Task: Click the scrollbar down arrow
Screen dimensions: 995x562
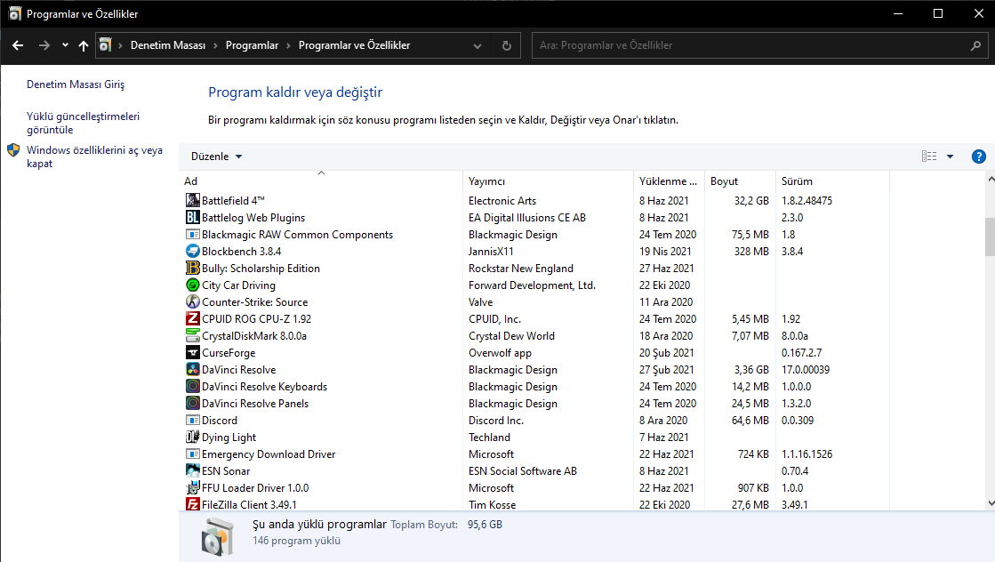Action: click(990, 503)
